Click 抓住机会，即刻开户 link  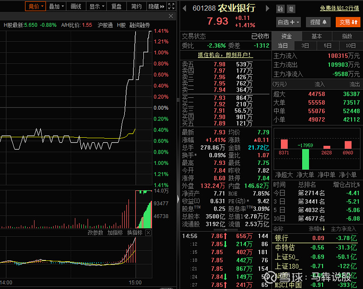point(225,55)
